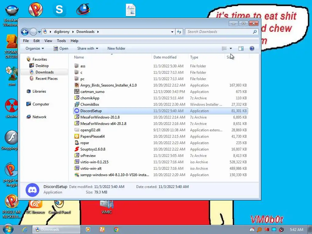Open the Tools menu
The width and height of the screenshot is (312, 234).
tap(61, 41)
